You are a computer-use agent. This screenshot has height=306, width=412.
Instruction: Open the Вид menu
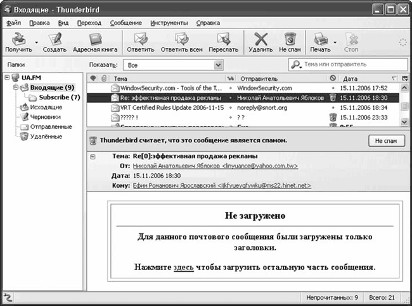click(63, 23)
